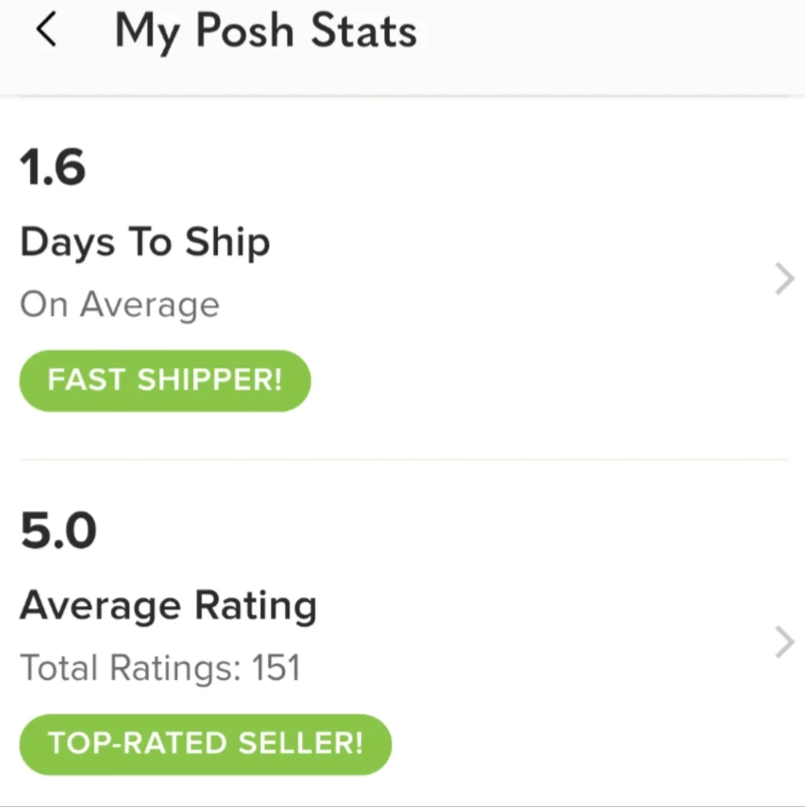805x807 pixels.
Task: Tap the 5.0 rating value
Action: [x=58, y=532]
